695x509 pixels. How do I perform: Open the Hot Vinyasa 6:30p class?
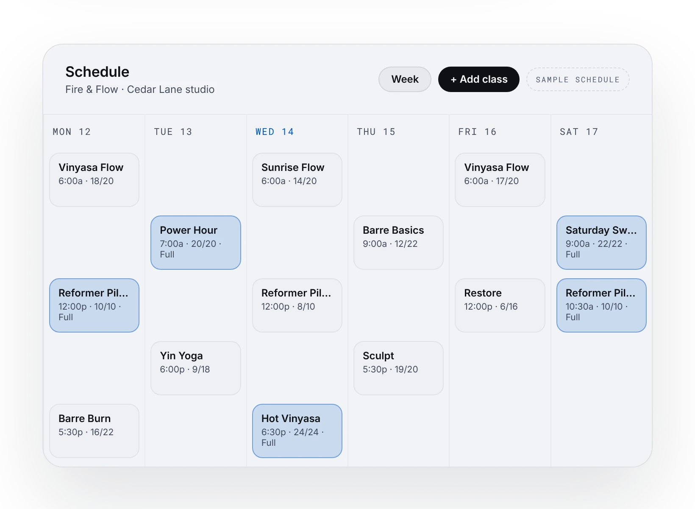coord(297,431)
